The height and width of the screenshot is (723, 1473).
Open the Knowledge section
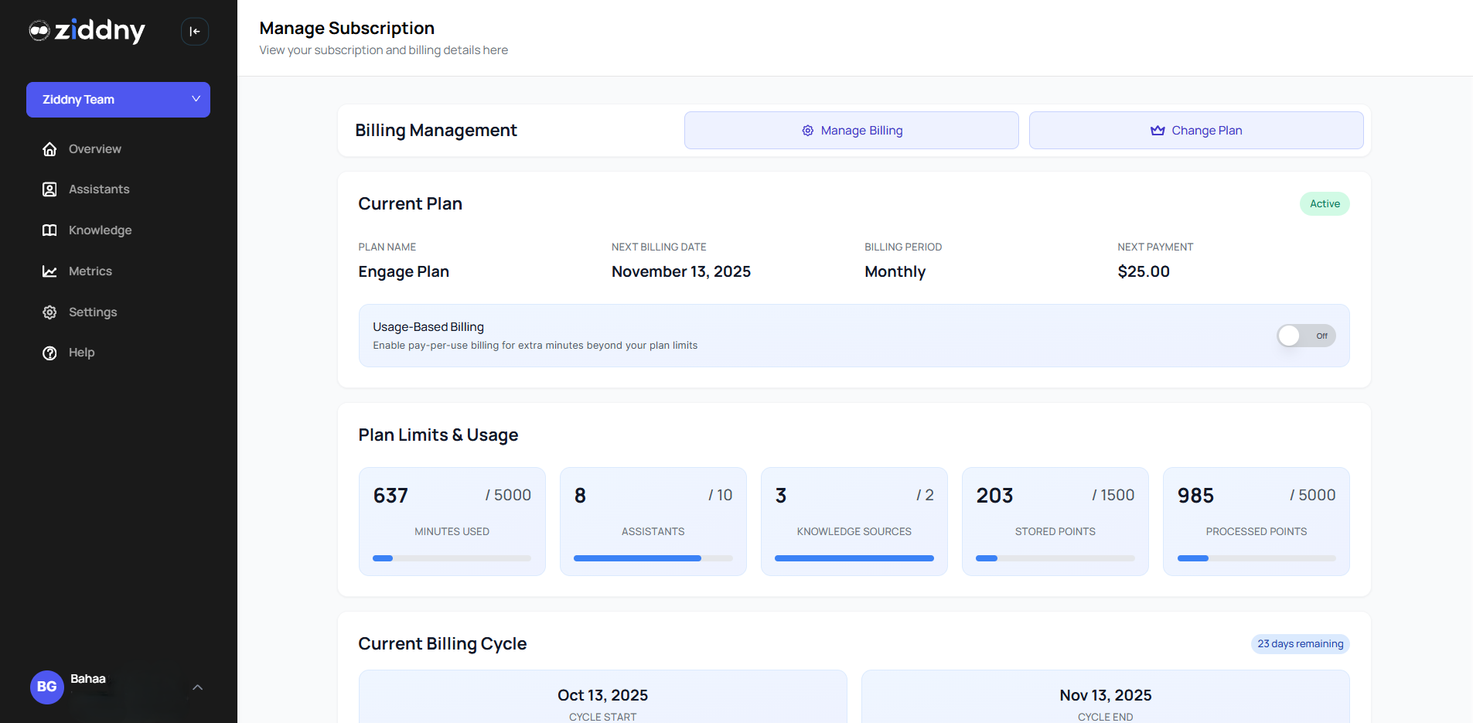[98, 230]
